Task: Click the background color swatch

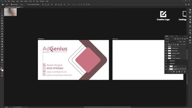Action: click(3, 70)
